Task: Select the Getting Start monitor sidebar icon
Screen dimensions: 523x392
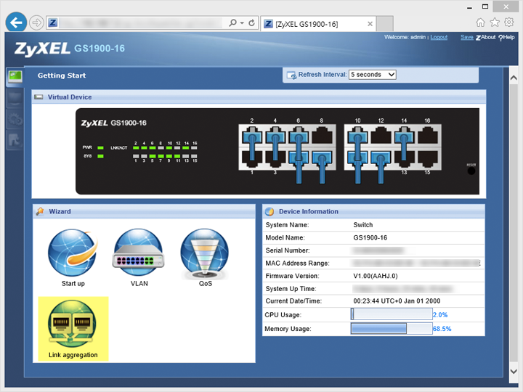Action: point(15,77)
